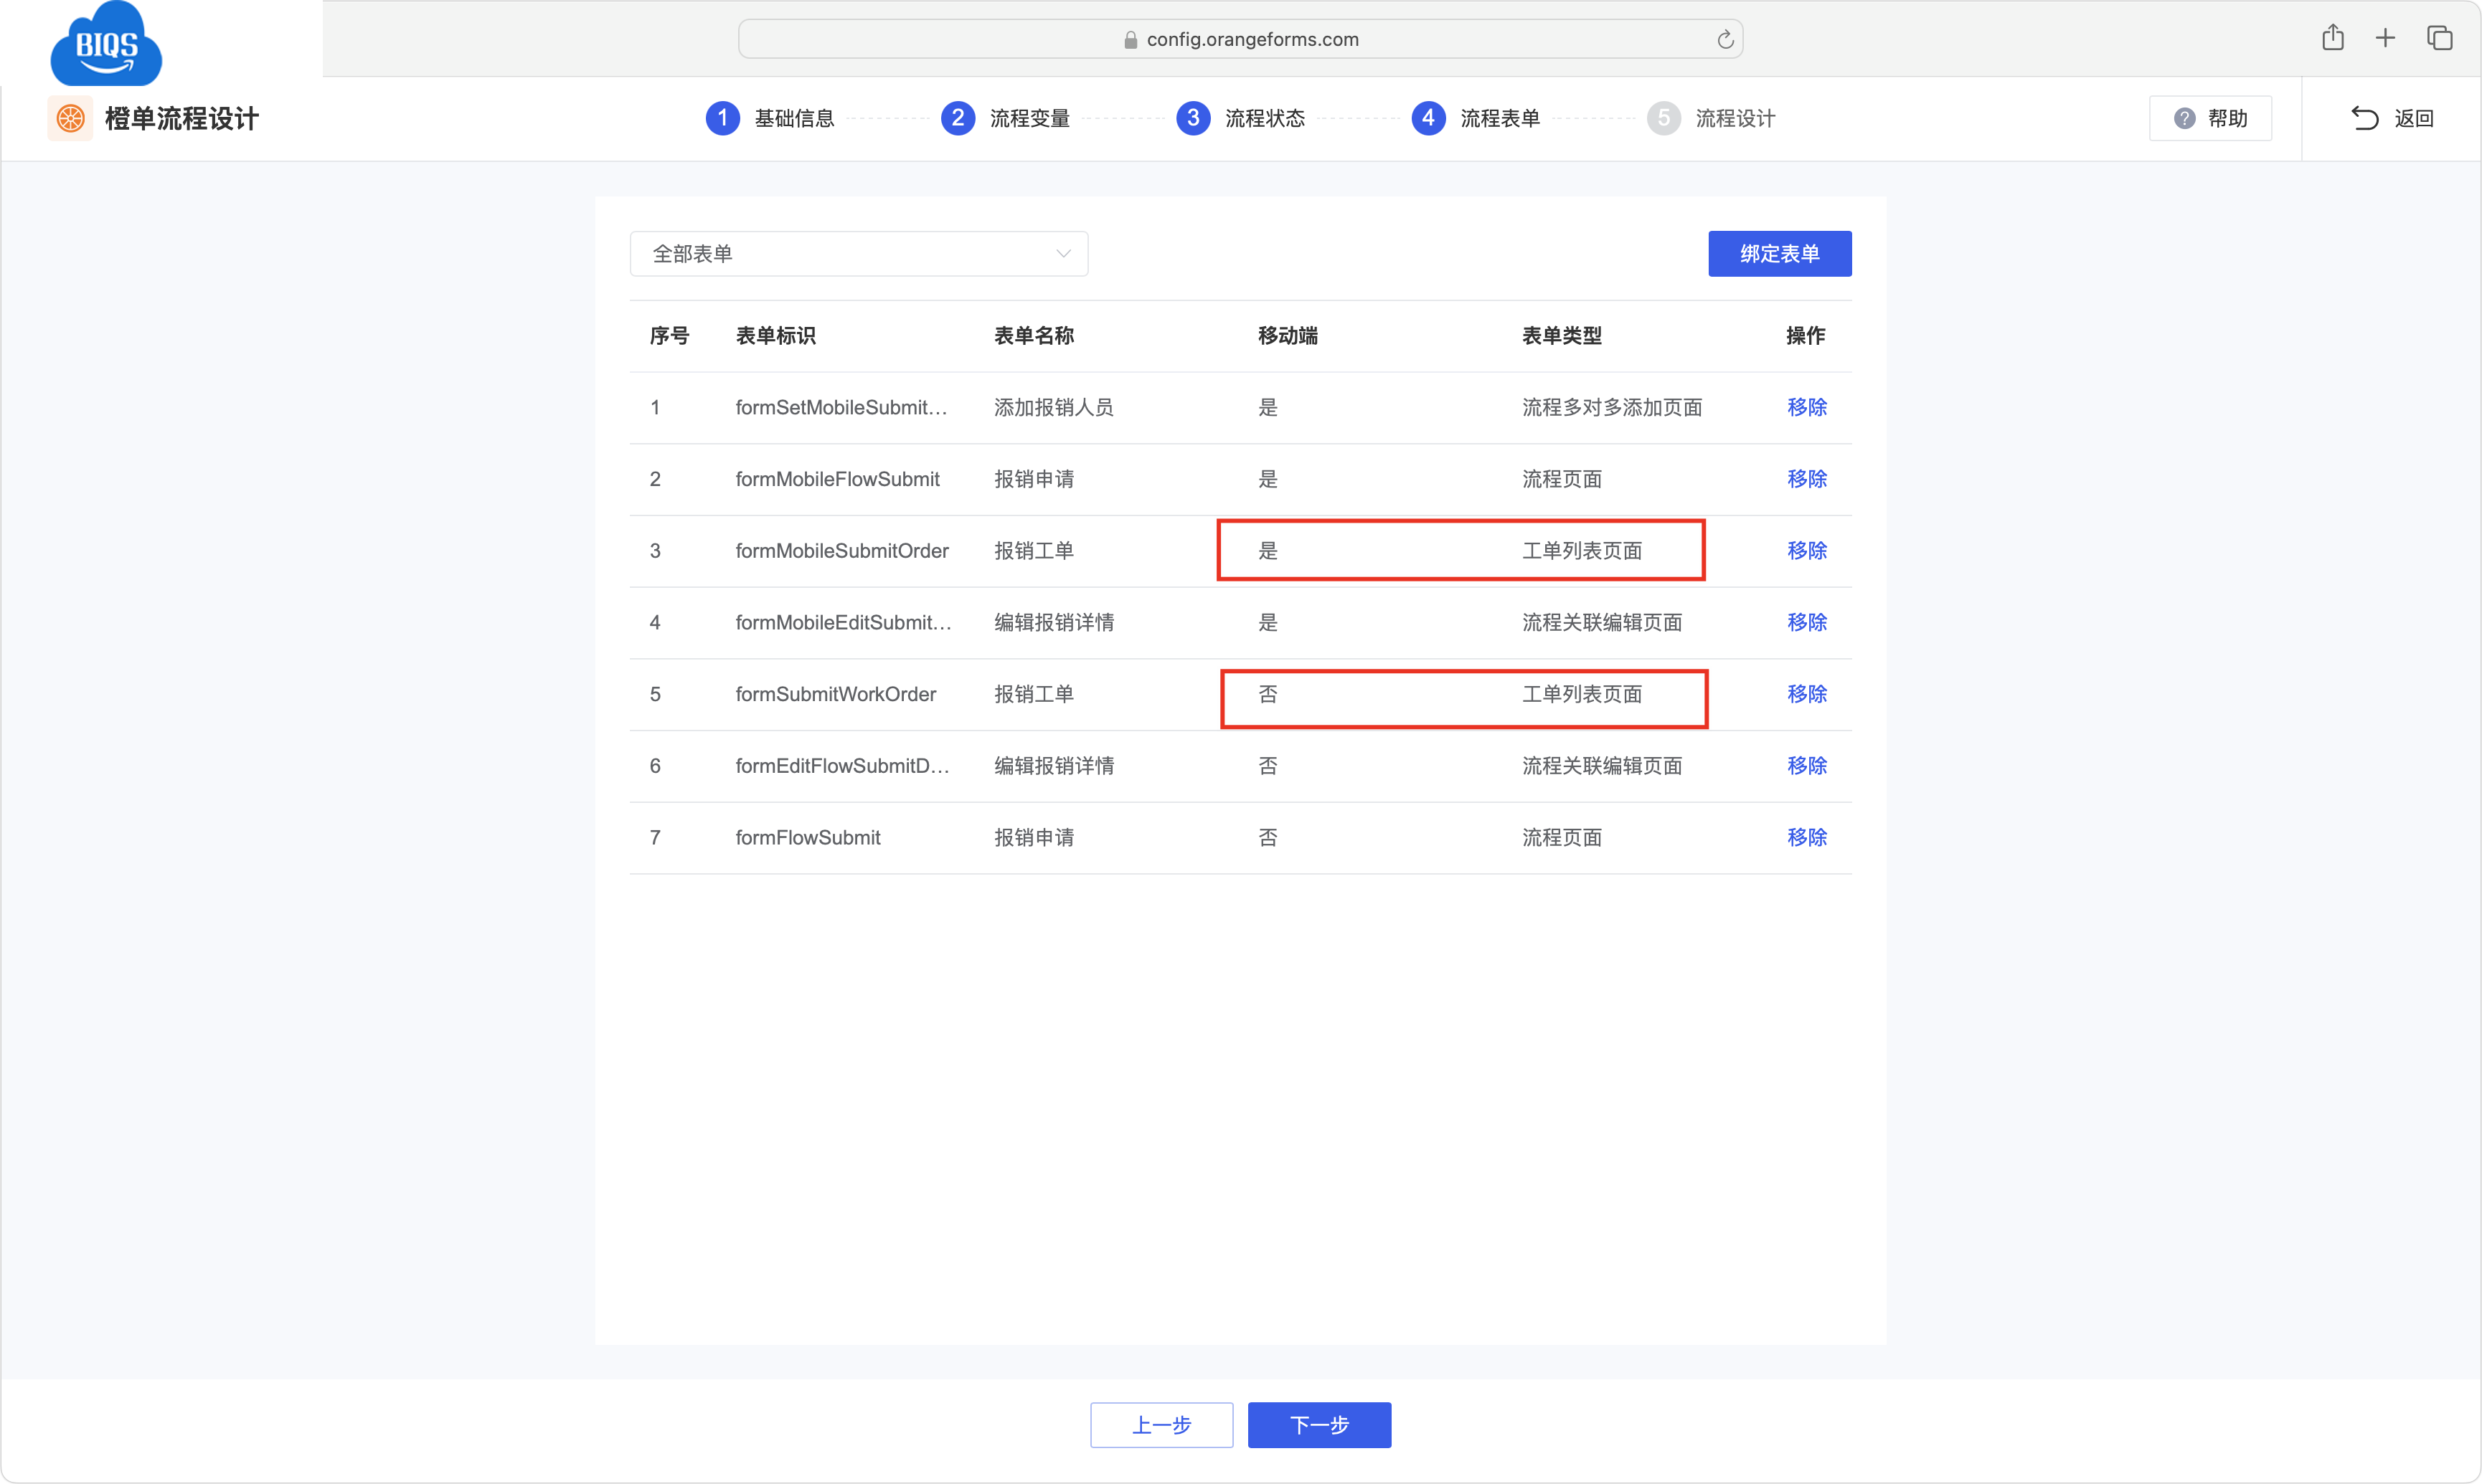This screenshot has width=2482, height=1484.
Task: Click 报销申请 in formMobileFlowSubmit row
Action: (1034, 479)
